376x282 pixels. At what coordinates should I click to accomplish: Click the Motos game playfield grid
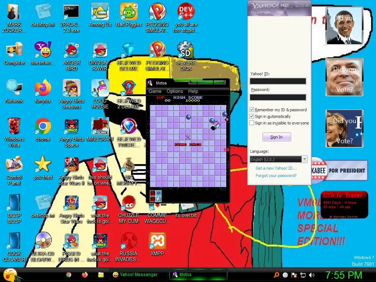click(x=188, y=146)
